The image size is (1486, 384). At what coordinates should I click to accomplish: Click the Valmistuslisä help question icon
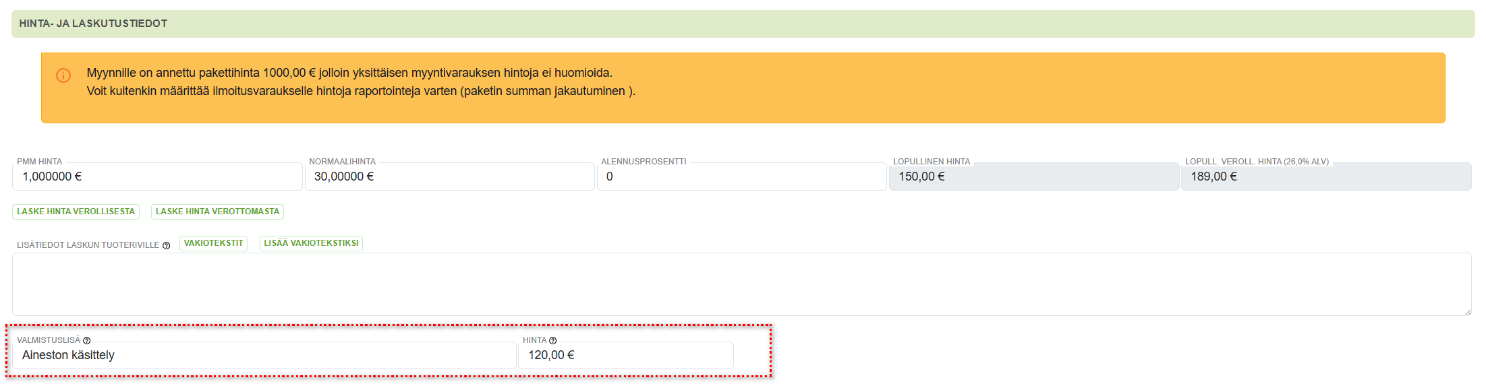point(86,341)
